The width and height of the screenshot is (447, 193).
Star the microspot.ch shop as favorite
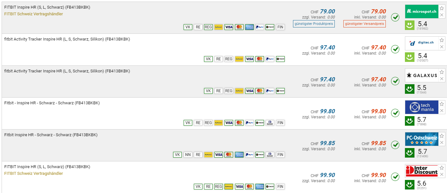pos(442,8)
